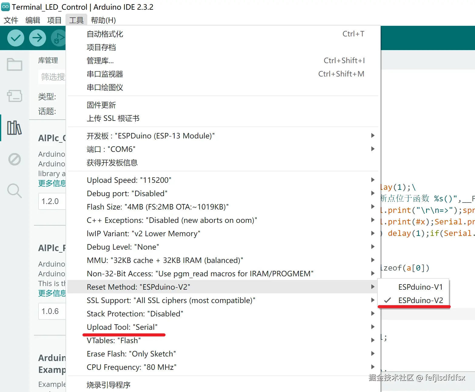This screenshot has width=475, height=392.
Task: Click the Upload arrow button
Action: [38, 38]
